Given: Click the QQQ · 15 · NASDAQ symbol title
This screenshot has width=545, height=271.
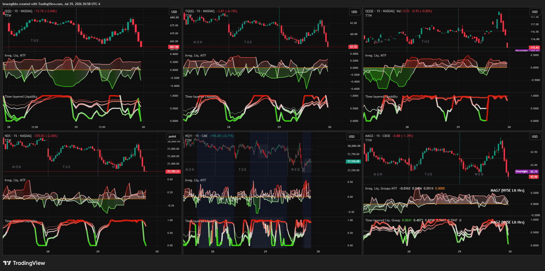Looking at the screenshot, I should click(19, 11).
